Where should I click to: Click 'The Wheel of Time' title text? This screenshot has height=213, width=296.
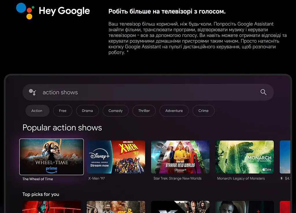click(x=38, y=179)
